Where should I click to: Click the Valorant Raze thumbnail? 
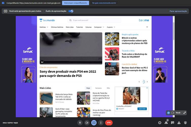(x=112, y=54)
